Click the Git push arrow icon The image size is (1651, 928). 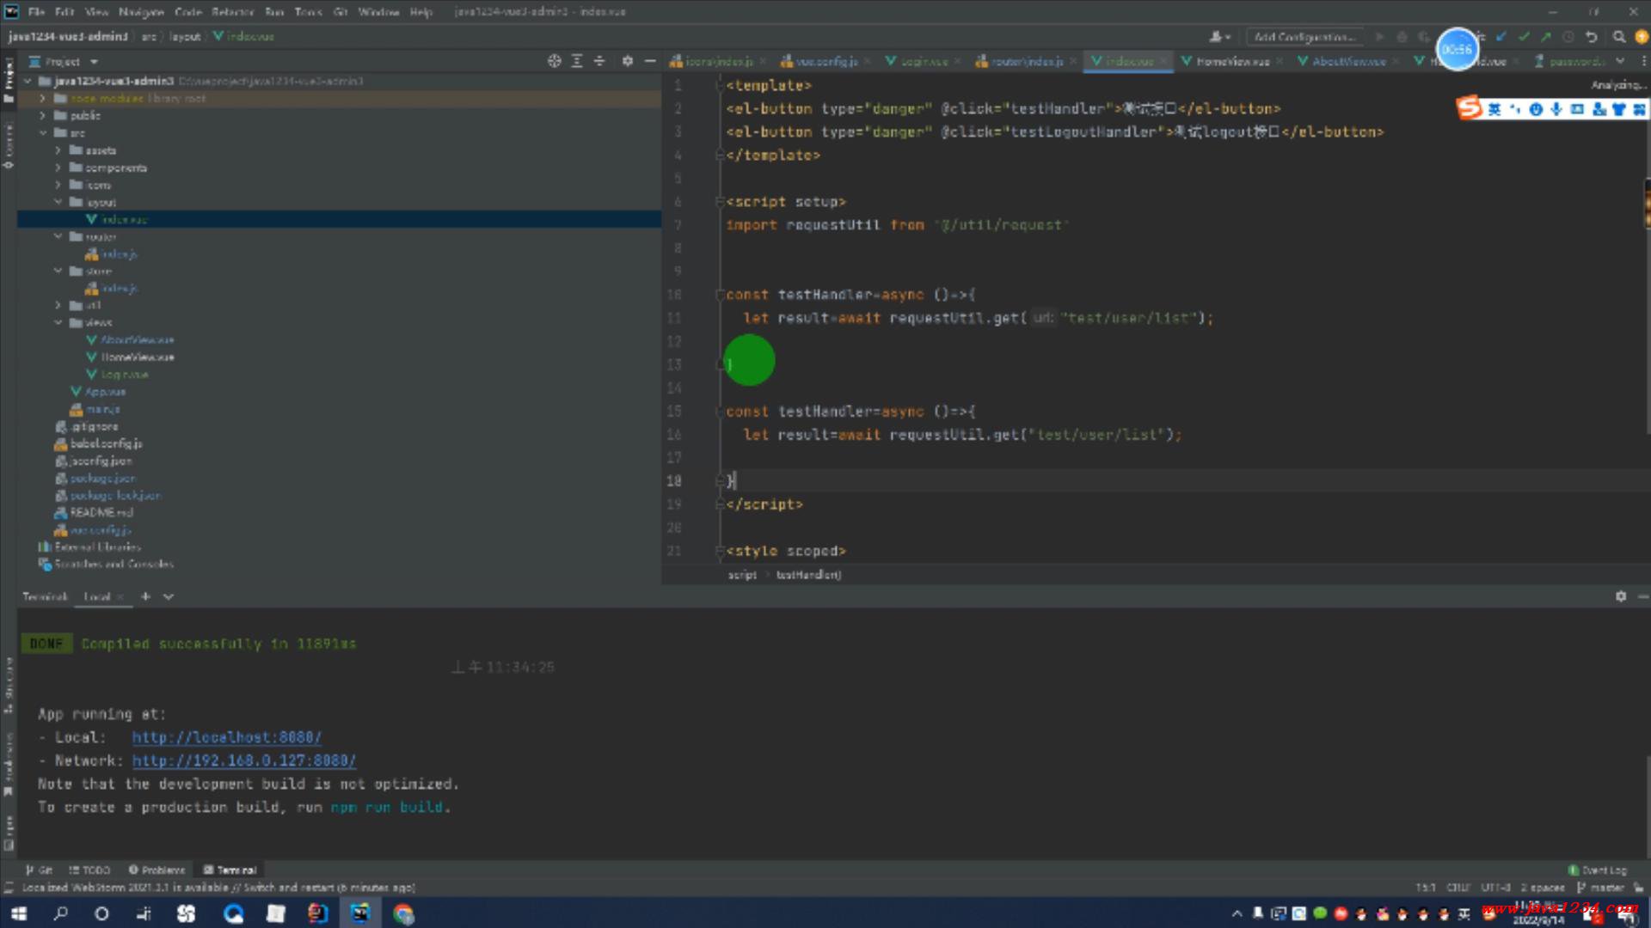(x=1546, y=37)
